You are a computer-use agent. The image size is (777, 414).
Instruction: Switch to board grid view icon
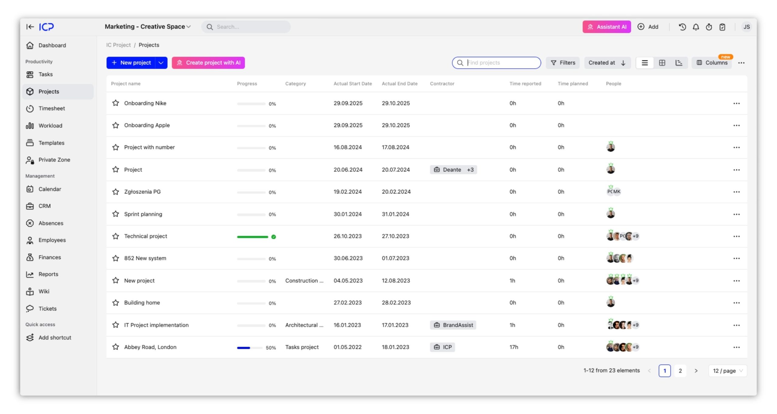(x=662, y=63)
